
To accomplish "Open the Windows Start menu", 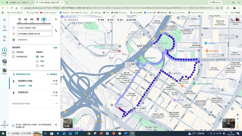I will coord(3,134).
